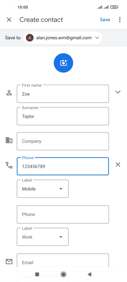Image resolution: width=127 pixels, height=282 pixels.
Task: Close the Create contact screen
Action: pos(9,20)
